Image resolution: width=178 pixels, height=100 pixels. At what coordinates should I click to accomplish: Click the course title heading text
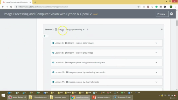coord(48,14)
